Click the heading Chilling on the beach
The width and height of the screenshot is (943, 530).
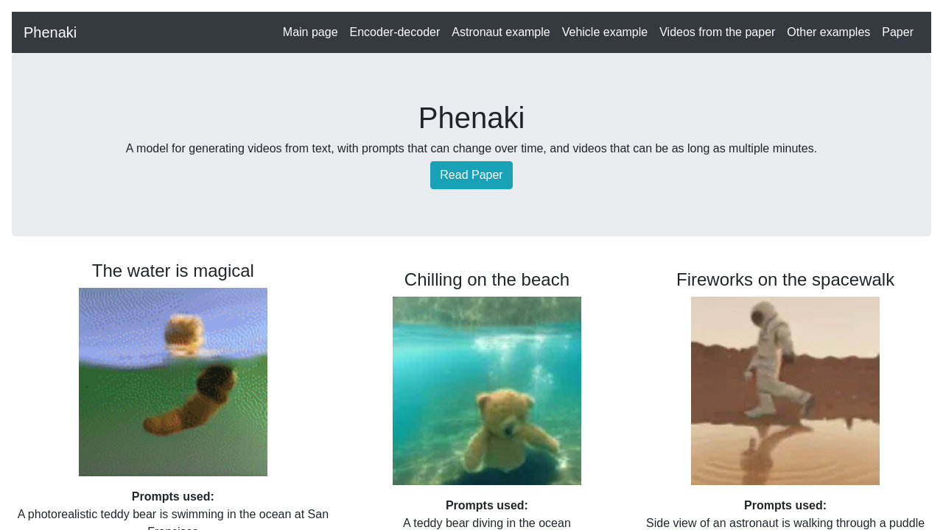tap(486, 278)
